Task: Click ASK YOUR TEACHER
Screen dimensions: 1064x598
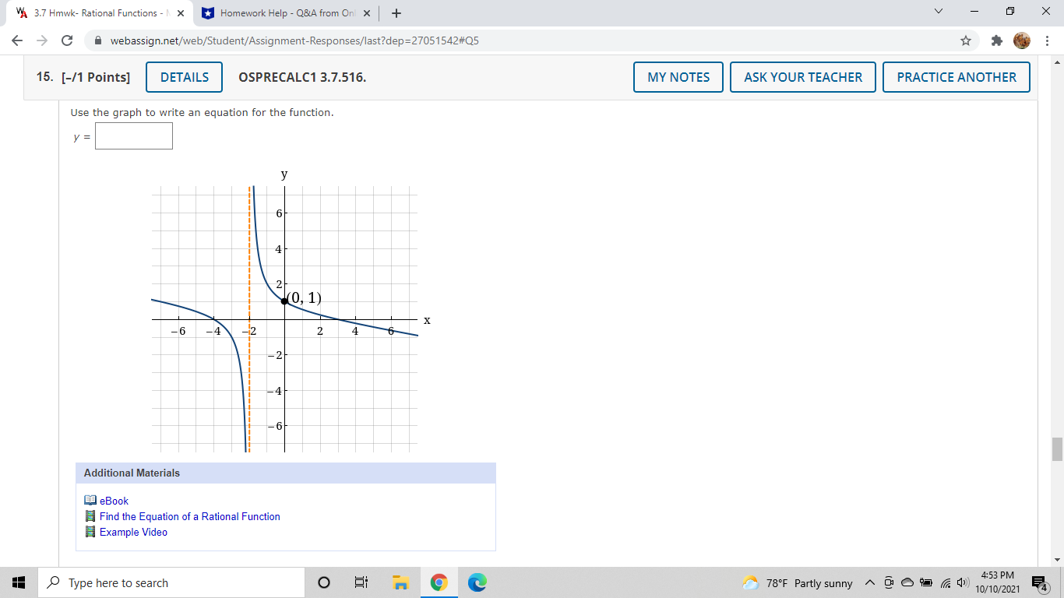Action: point(802,76)
